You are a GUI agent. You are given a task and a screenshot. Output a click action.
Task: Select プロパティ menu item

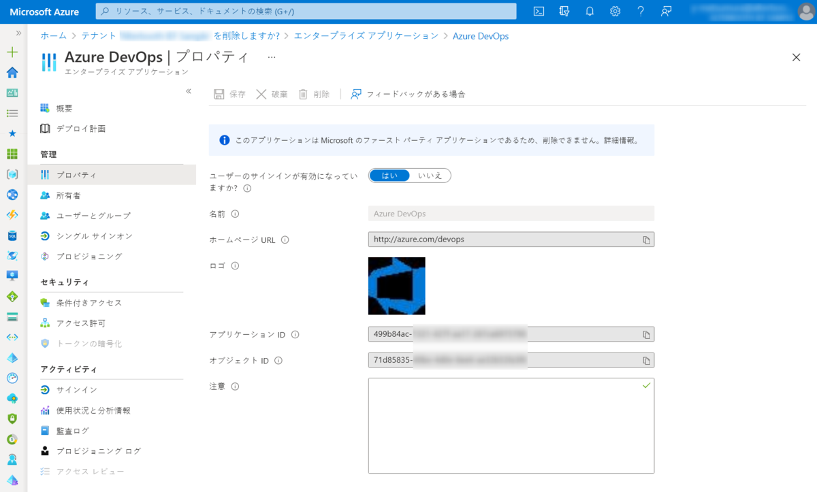tap(112, 175)
